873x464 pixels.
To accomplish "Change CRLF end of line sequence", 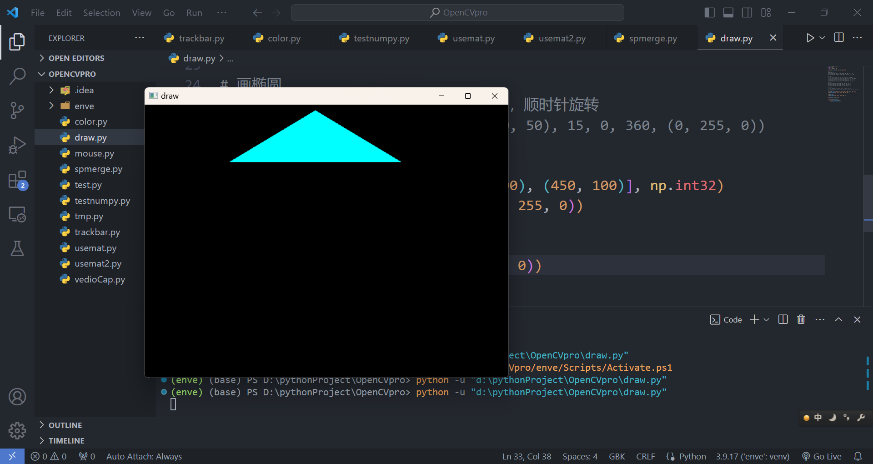I will pyautogui.click(x=645, y=456).
